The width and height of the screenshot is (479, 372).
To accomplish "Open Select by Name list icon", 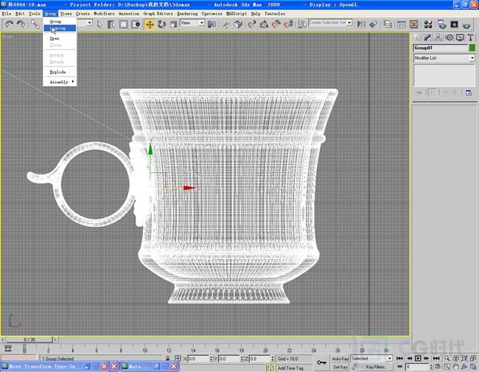I will click(111, 24).
